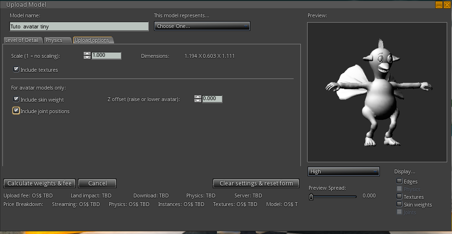Image resolution: width=452 pixels, height=234 pixels.
Task: Click the disabled Joints display checkbox
Action: 399,212
